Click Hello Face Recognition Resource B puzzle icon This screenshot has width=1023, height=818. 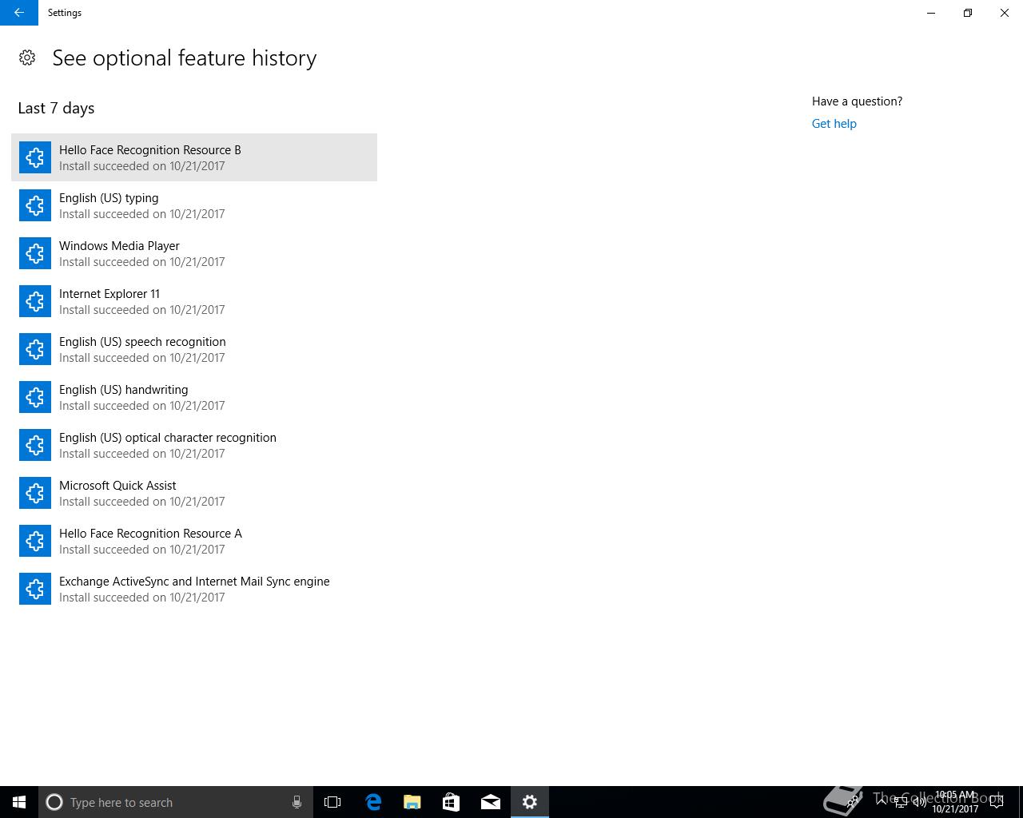(x=35, y=157)
